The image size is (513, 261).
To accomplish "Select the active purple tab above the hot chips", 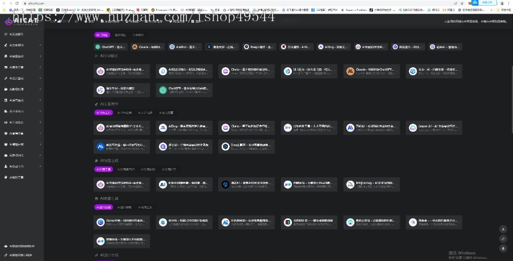I will point(102,35).
